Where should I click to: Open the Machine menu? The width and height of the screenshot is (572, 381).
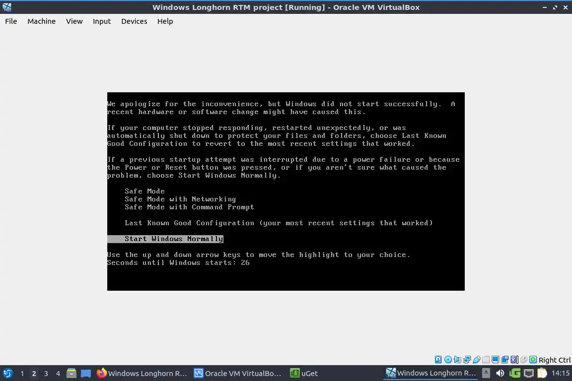[42, 21]
